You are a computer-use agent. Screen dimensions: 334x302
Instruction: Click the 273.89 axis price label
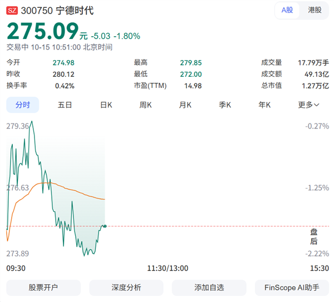(17, 254)
